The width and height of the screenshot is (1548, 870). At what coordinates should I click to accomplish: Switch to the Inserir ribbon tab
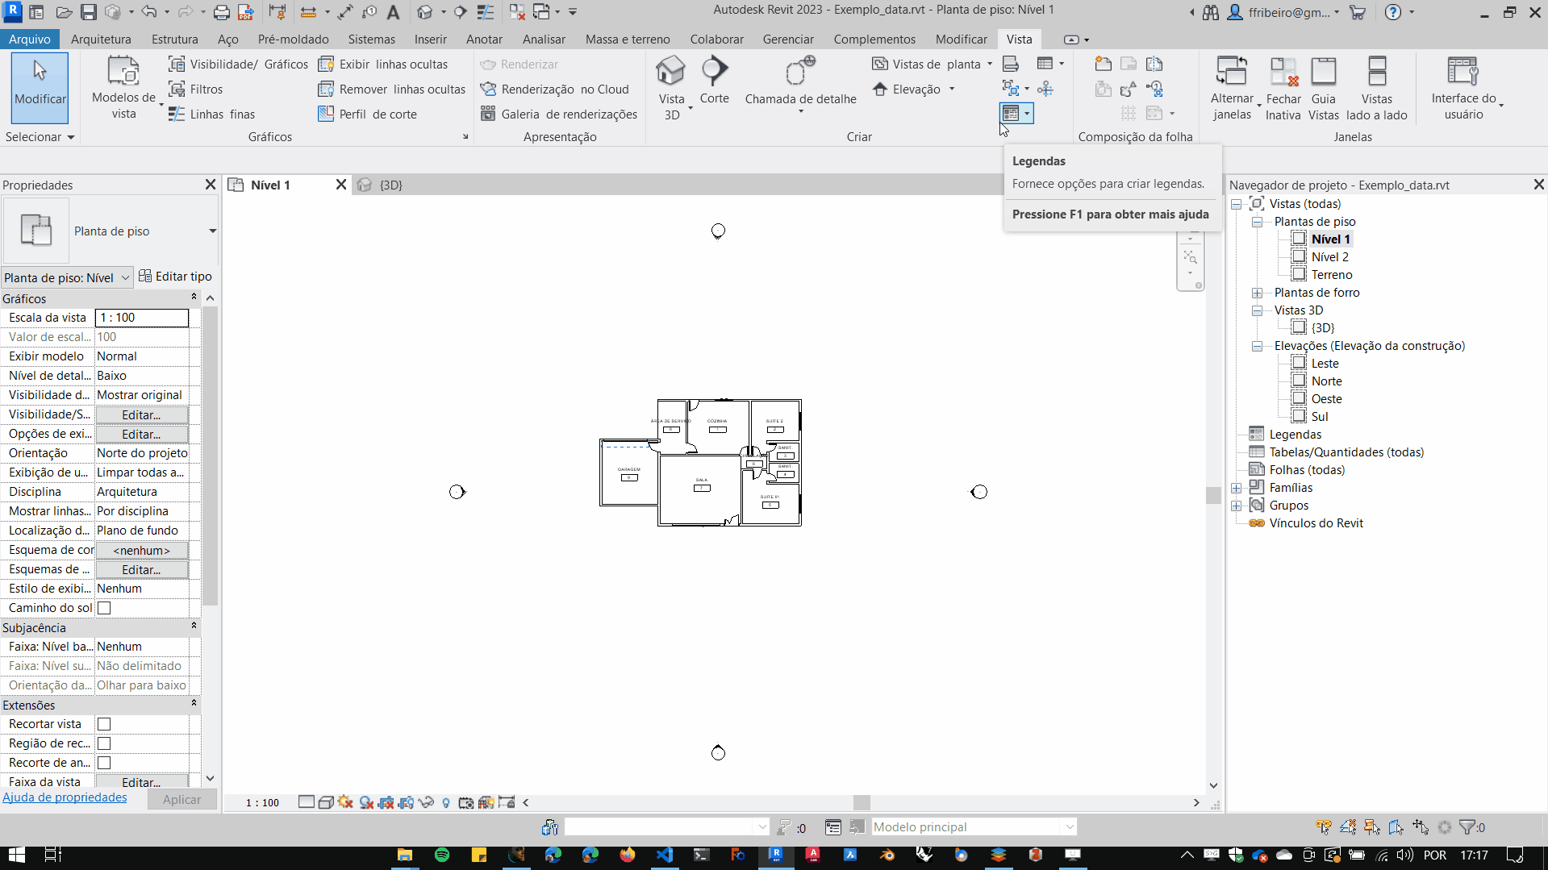coord(430,39)
